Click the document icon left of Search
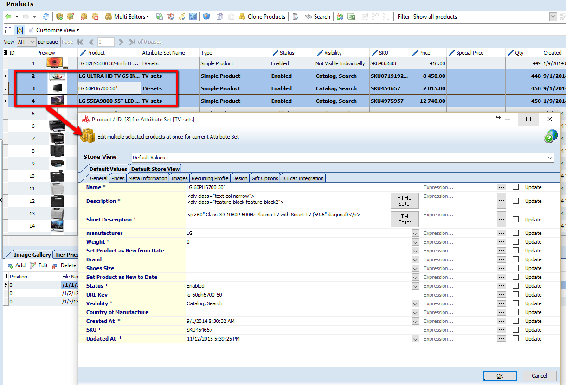This screenshot has width=566, height=385. point(295,17)
